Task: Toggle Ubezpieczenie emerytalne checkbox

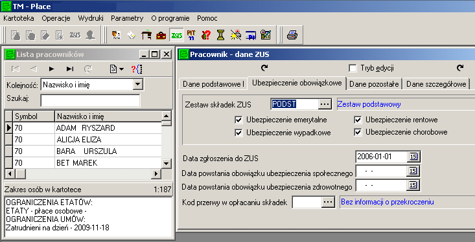Action: (238, 120)
